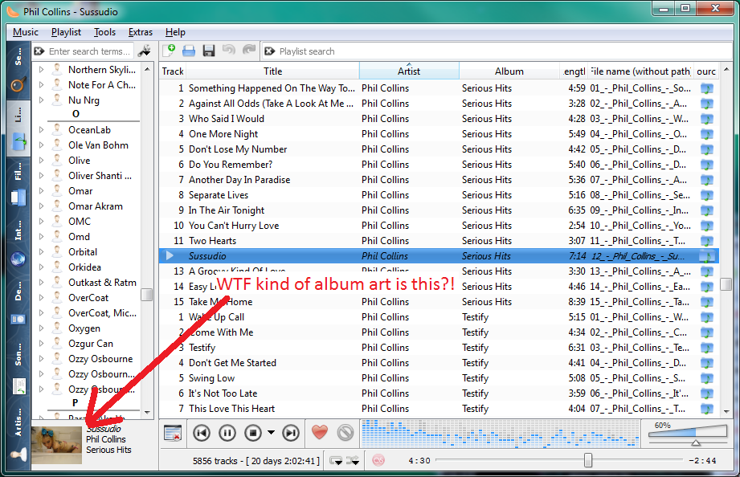Redo the playlist change
Image resolution: width=740 pixels, height=477 pixels.
249,50
